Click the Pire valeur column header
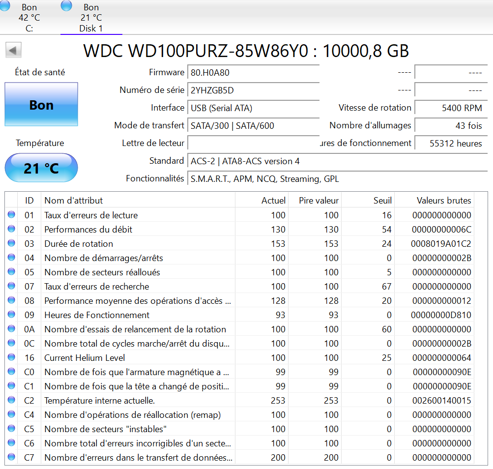Image resolution: width=493 pixels, height=469 pixels. point(315,201)
